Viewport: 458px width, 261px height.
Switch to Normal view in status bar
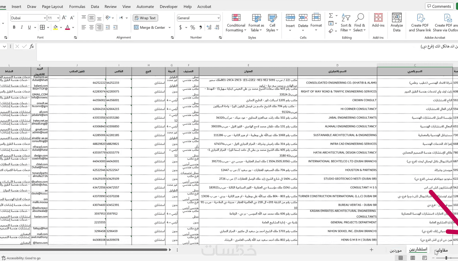(401, 258)
